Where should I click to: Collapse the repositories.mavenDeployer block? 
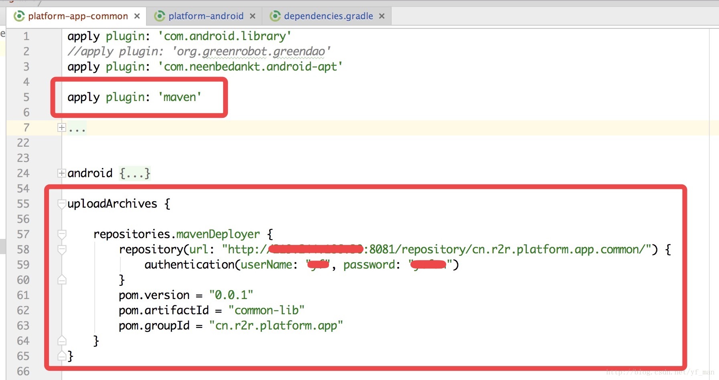(62, 234)
